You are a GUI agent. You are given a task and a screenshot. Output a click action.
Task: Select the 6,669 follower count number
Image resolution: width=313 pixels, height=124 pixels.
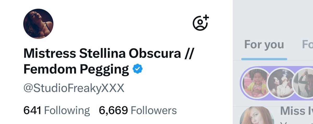pyautogui.click(x=113, y=110)
